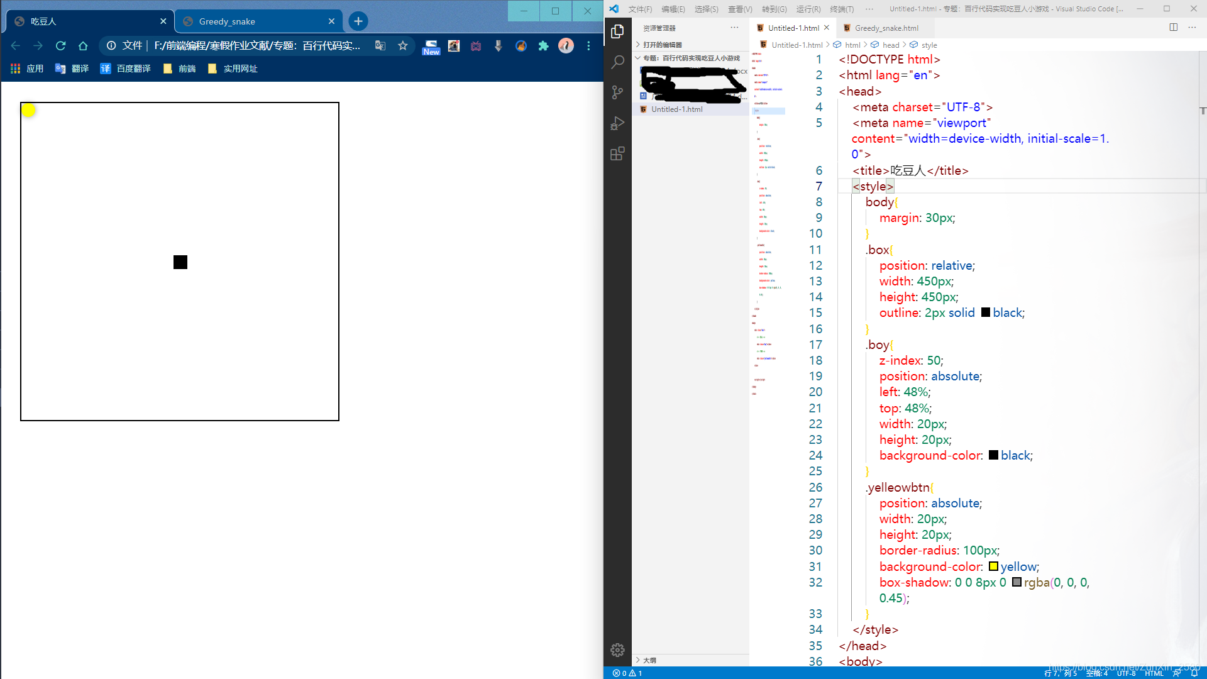Switch to Greedy_snake browser tab
Screen dimensions: 1207x679
pyautogui.click(x=227, y=21)
